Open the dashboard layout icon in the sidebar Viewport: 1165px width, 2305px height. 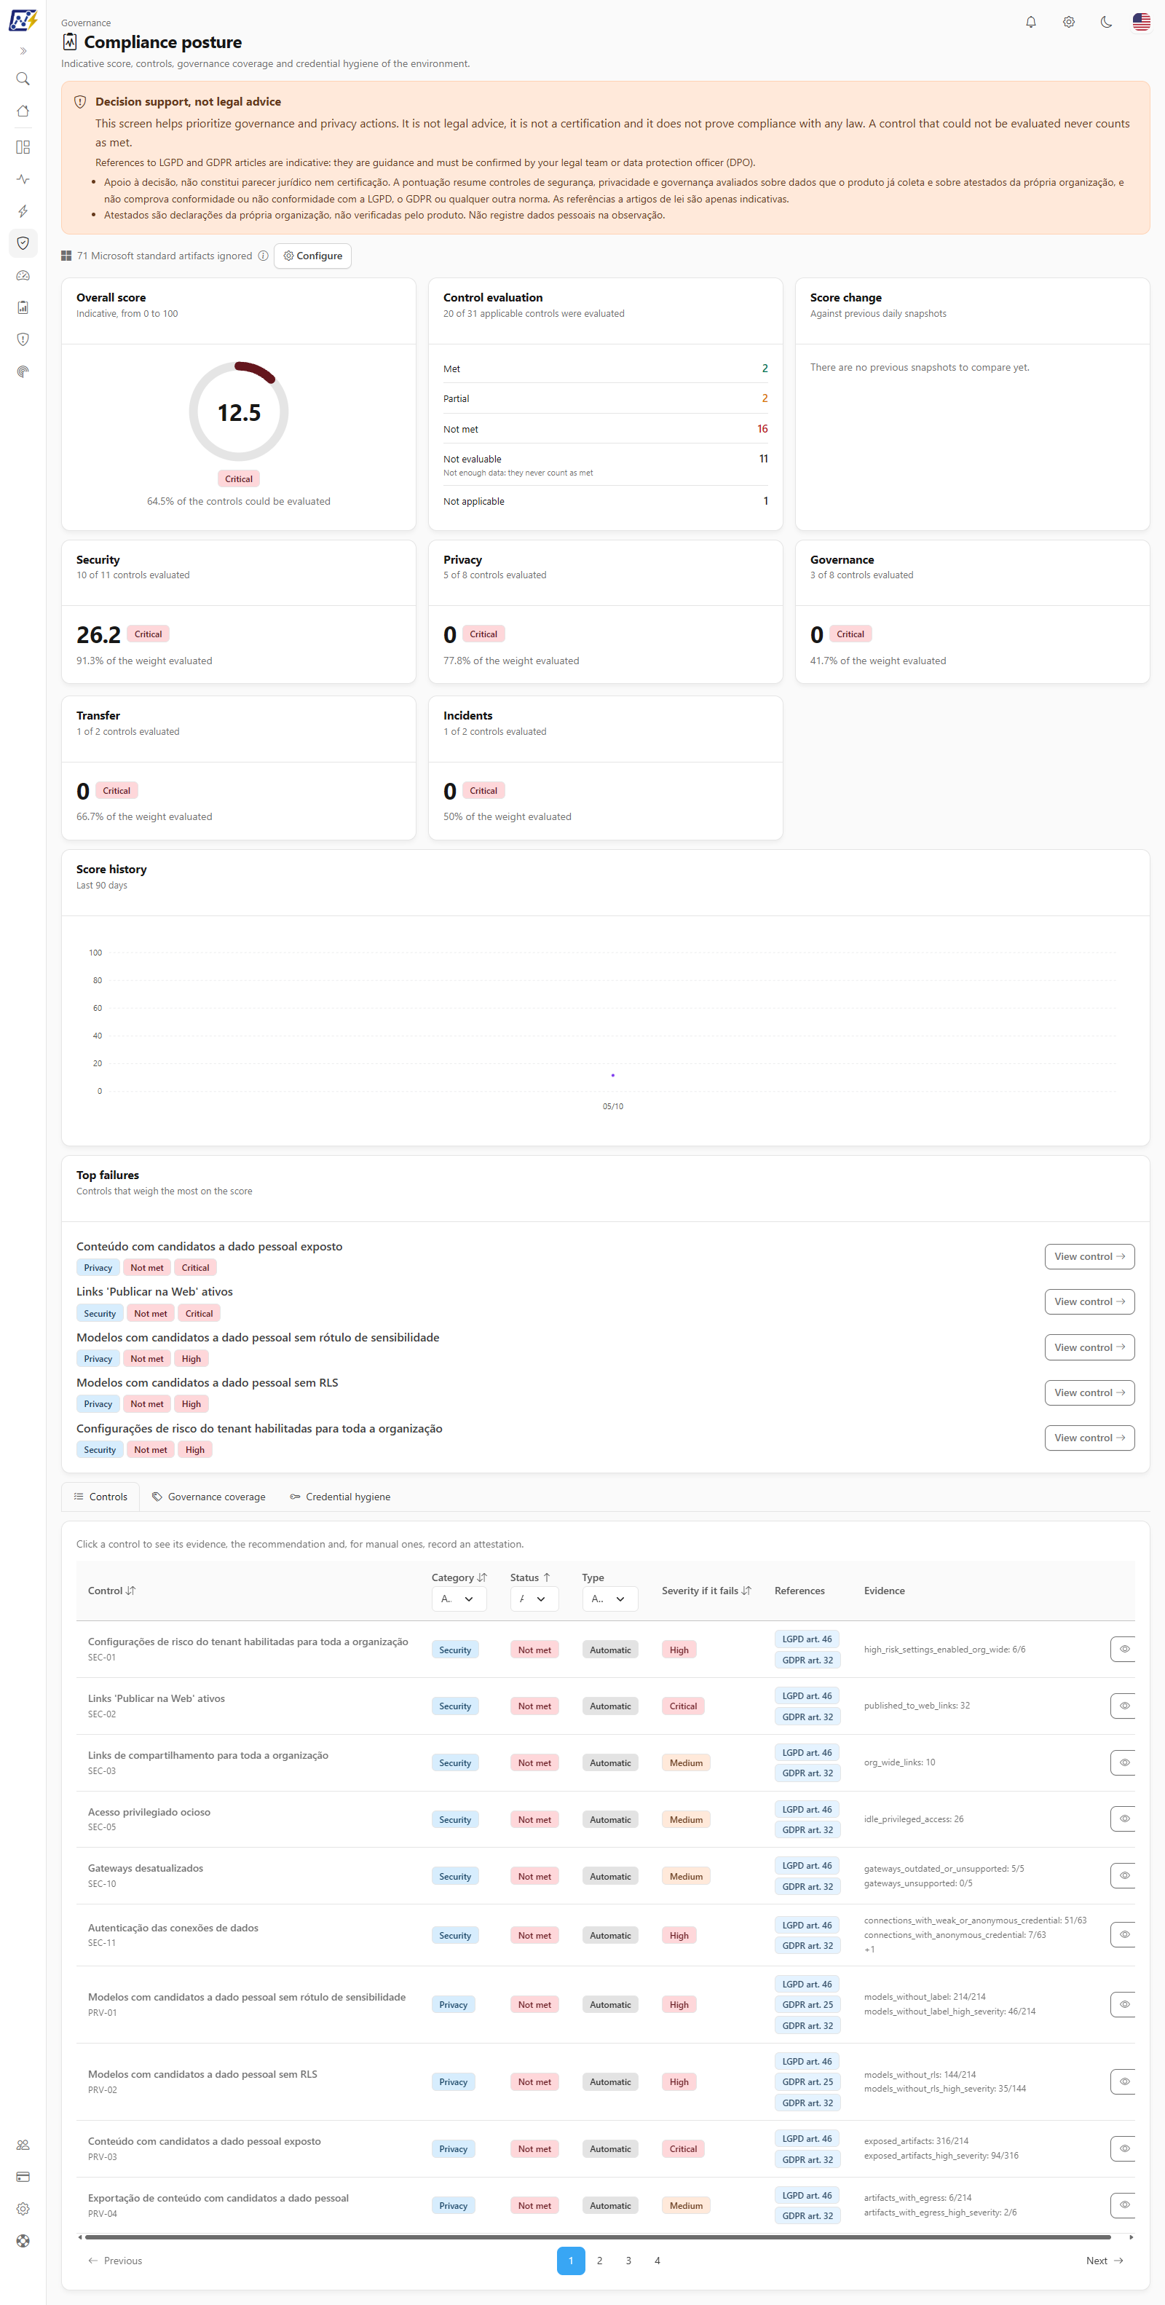pos(23,146)
